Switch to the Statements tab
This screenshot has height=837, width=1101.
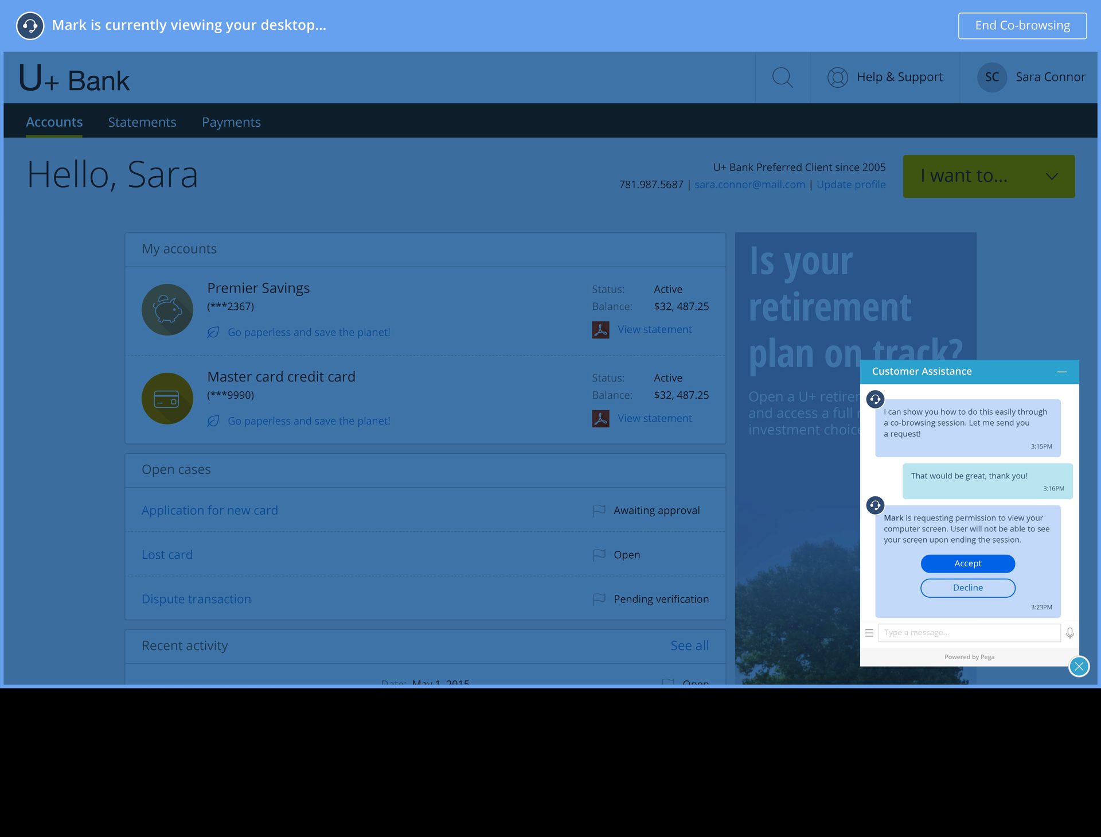(142, 122)
